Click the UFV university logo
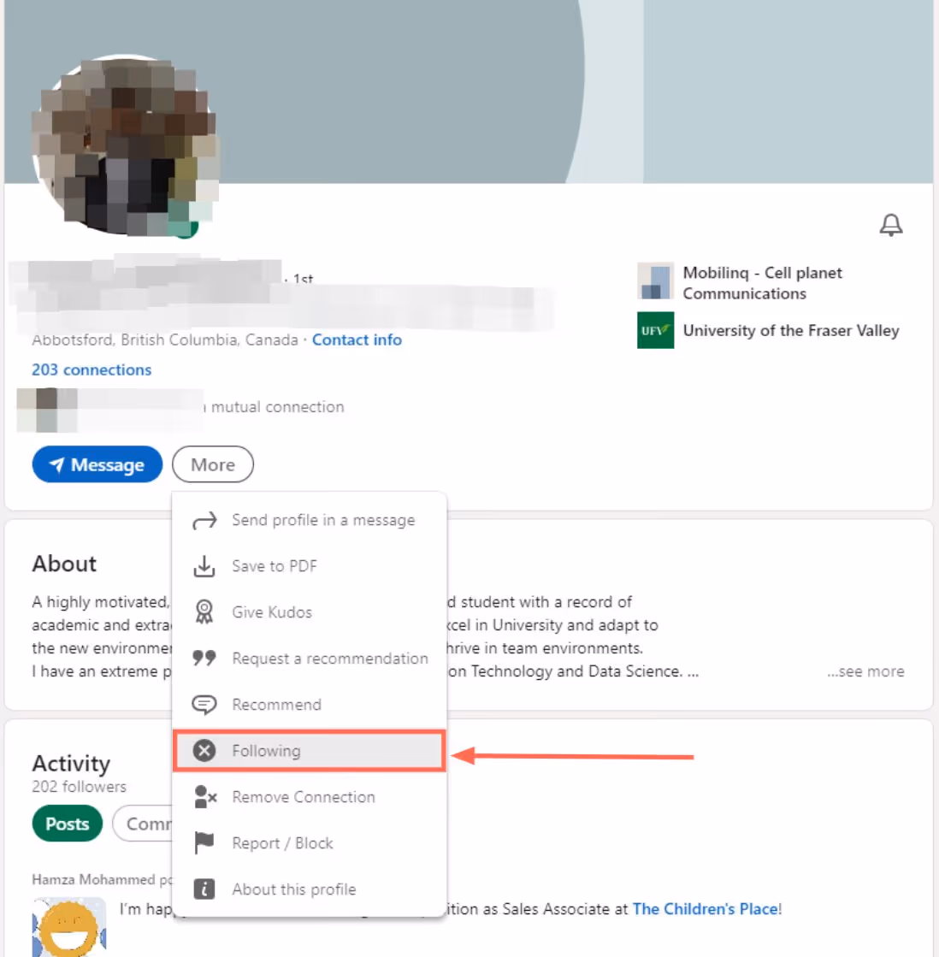This screenshot has height=957, width=939. point(655,330)
